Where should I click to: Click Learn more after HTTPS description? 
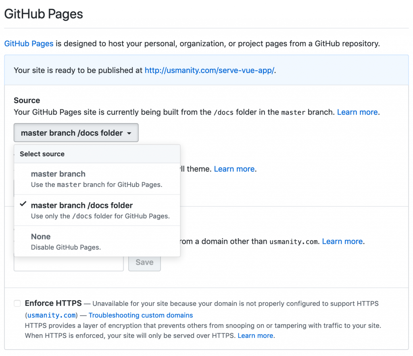click(255, 335)
